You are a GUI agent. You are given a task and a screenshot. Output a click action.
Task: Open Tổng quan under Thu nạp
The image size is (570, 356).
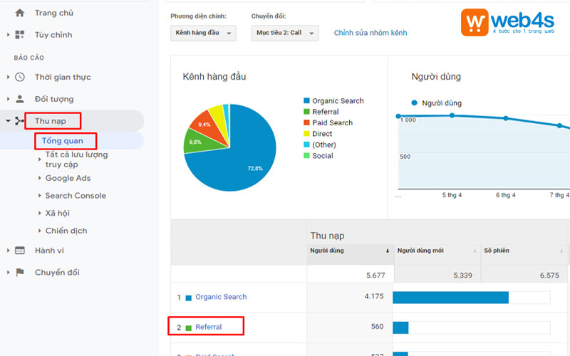[62, 140]
